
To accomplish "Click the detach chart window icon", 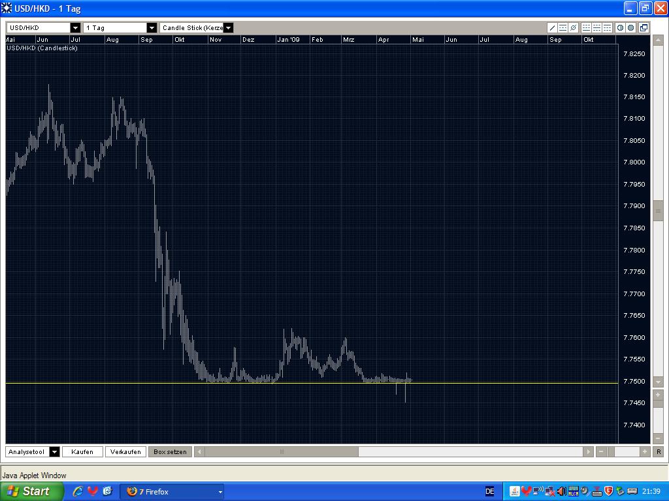I will pos(644,27).
